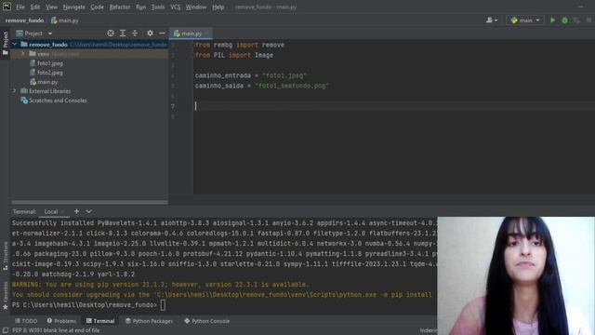Open the main run configuration dropdown
Viewport: 595px width, 335px height.
525,20
